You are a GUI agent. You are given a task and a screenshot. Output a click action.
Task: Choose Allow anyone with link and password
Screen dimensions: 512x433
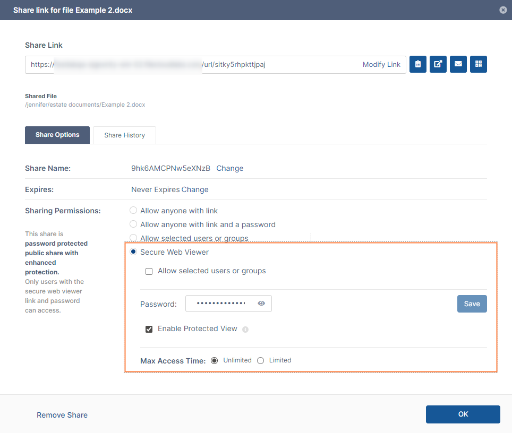point(133,224)
